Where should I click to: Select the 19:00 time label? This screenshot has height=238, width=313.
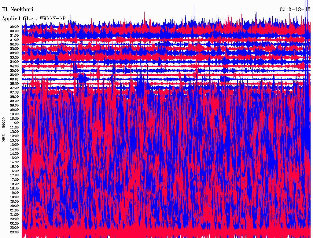click(14, 193)
